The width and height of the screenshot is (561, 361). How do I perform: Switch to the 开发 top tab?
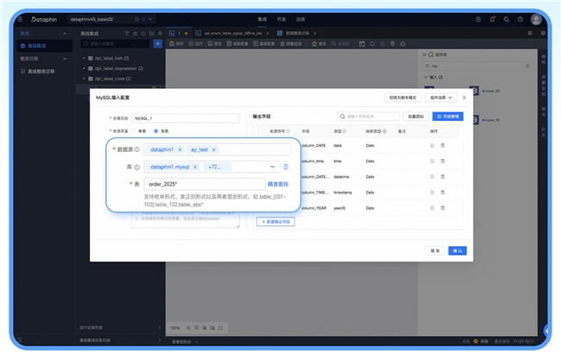(281, 18)
